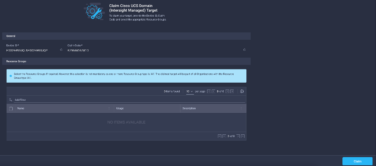Click the Claim button
The width and height of the screenshot is (376, 166).
(x=357, y=161)
